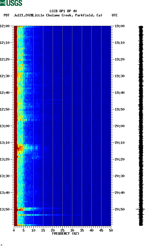153x248 pixels.
Task: Click the 13:00 PDT time label
Action: click(5, 126)
